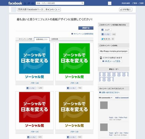145x139 pixels.
Task: Open the second commenter's gray avatar
Action: click(x=104, y=127)
